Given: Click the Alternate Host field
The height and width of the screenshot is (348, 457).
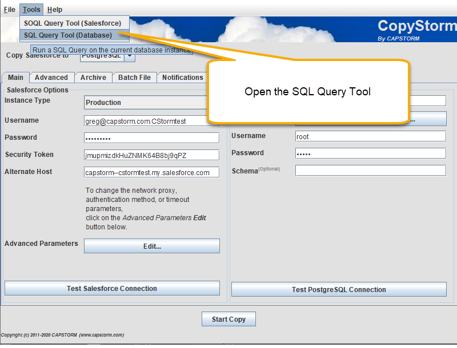Looking at the screenshot, I should [x=151, y=172].
